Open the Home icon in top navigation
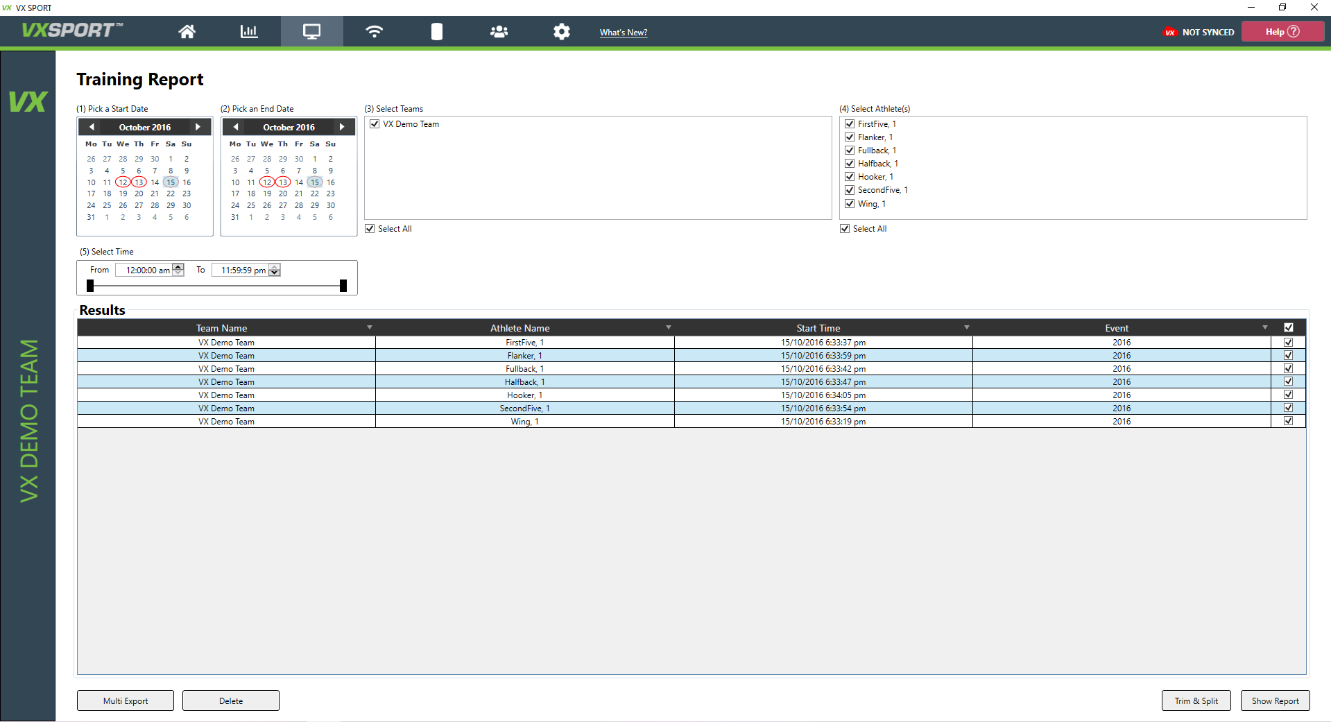 click(x=187, y=31)
